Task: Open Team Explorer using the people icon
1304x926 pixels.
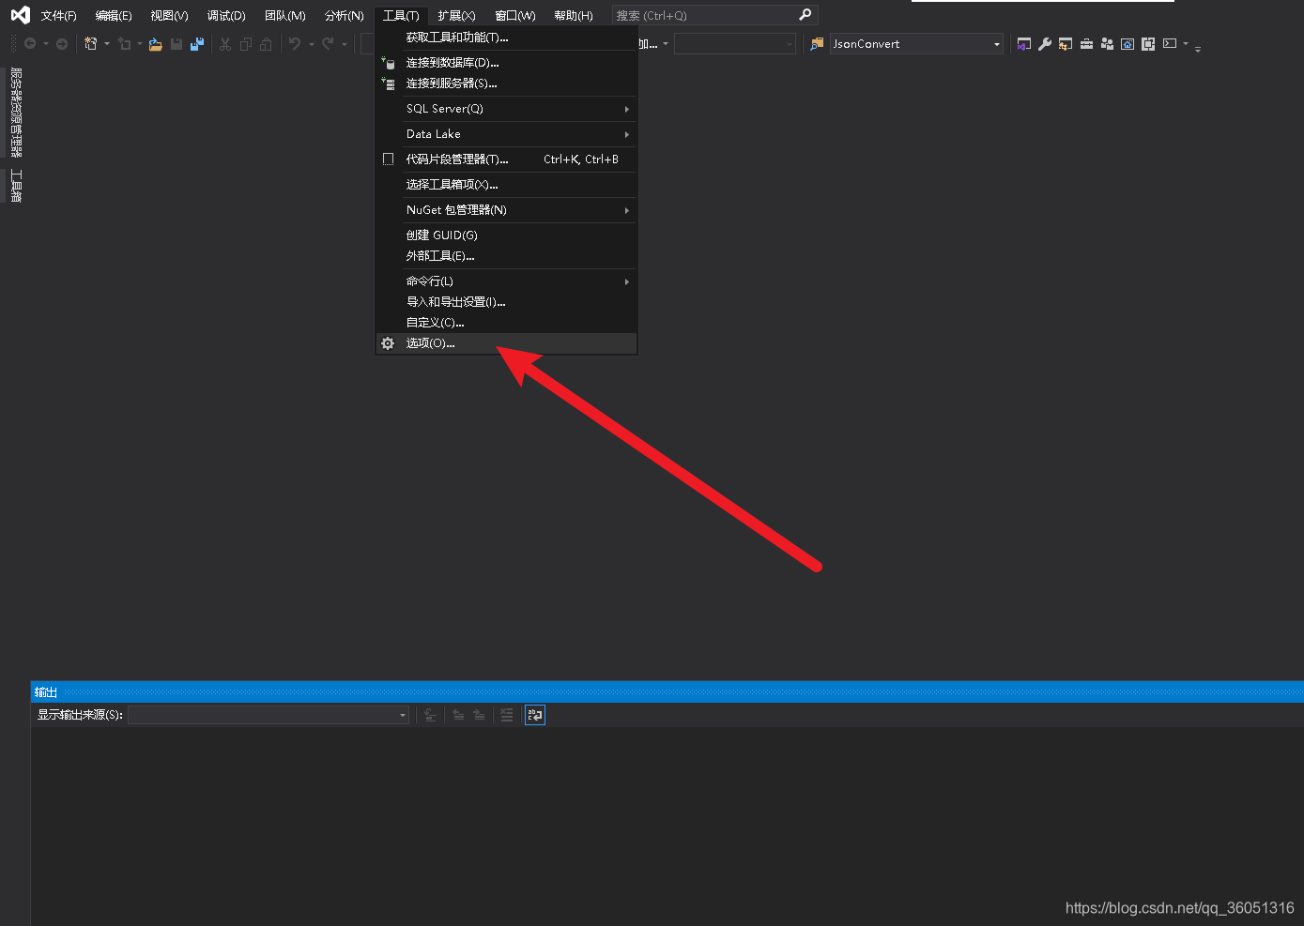Action: click(x=1108, y=43)
